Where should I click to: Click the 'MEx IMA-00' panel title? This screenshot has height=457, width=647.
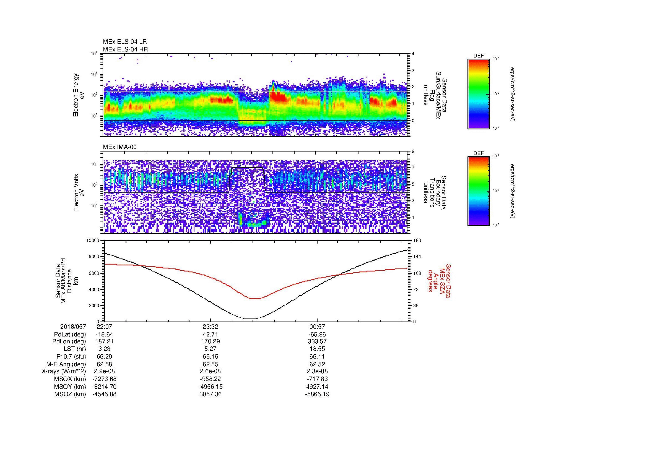(x=120, y=147)
